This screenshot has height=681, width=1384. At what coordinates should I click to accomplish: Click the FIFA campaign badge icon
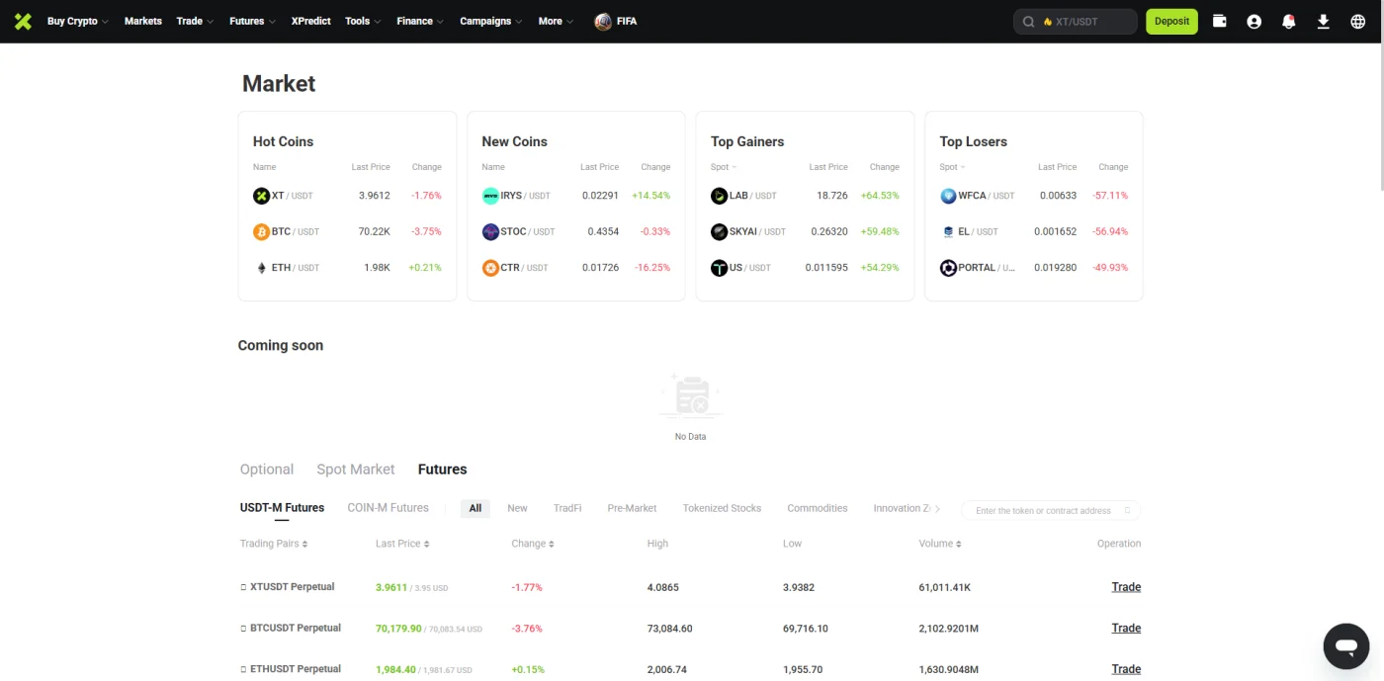coord(603,21)
